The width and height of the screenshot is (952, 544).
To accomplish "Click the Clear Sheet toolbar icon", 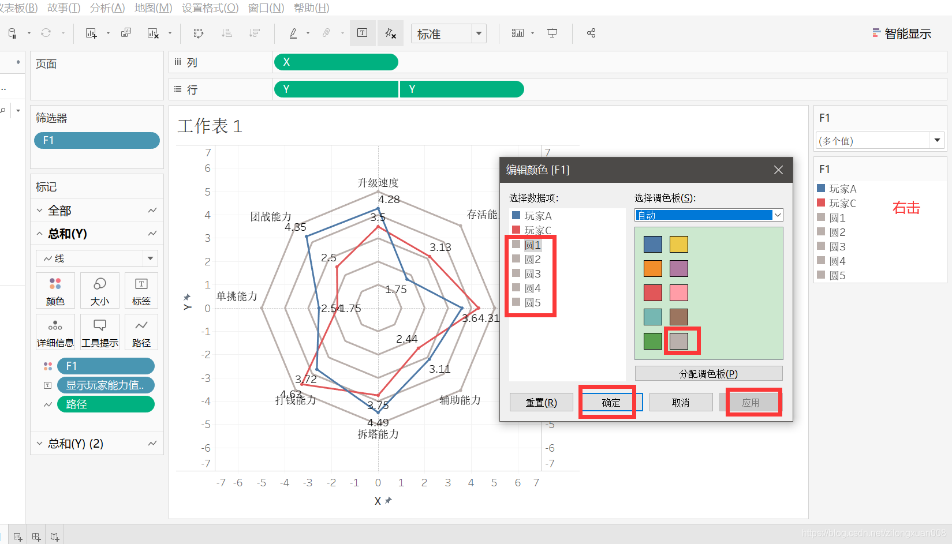I will tap(153, 33).
